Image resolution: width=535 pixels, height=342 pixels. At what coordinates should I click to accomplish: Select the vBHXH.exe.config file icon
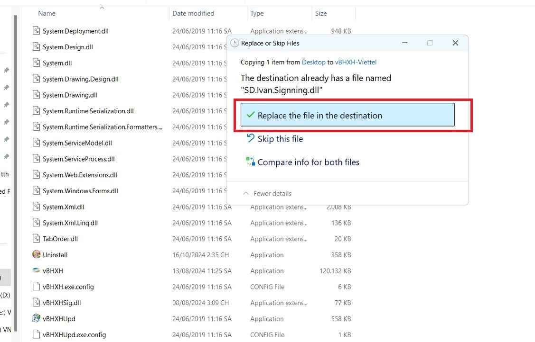click(x=37, y=287)
